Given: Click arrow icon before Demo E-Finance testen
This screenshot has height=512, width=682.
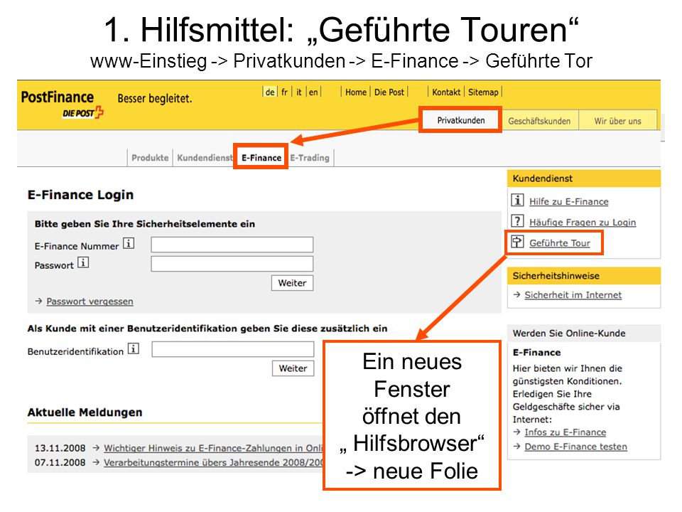Looking at the screenshot, I should (x=516, y=447).
